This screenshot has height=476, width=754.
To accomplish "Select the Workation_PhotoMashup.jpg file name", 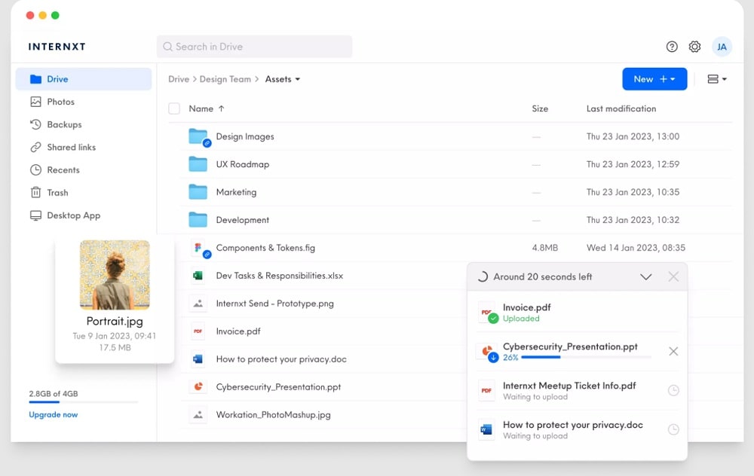I will pyautogui.click(x=273, y=414).
